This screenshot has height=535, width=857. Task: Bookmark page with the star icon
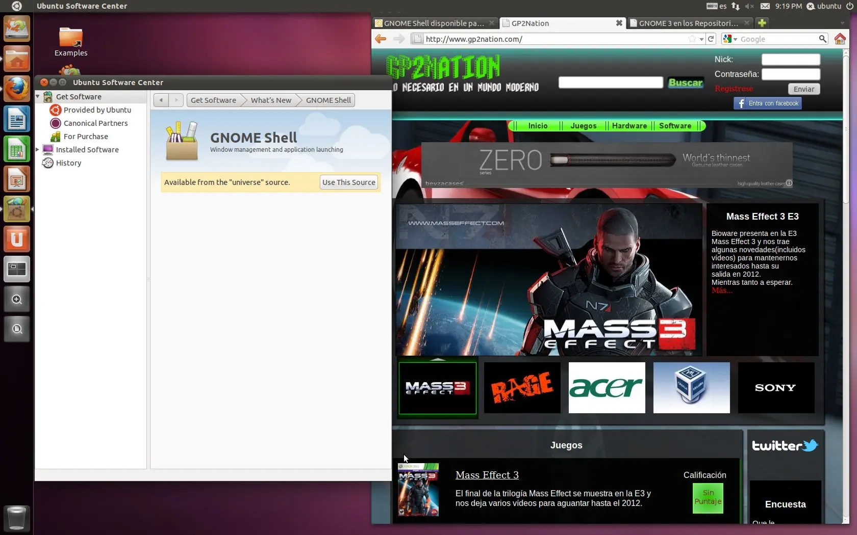pos(692,39)
